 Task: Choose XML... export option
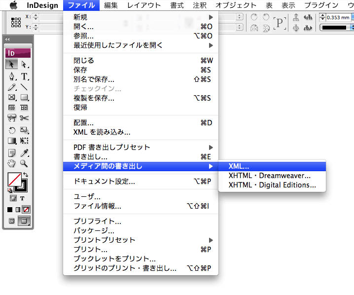point(272,166)
